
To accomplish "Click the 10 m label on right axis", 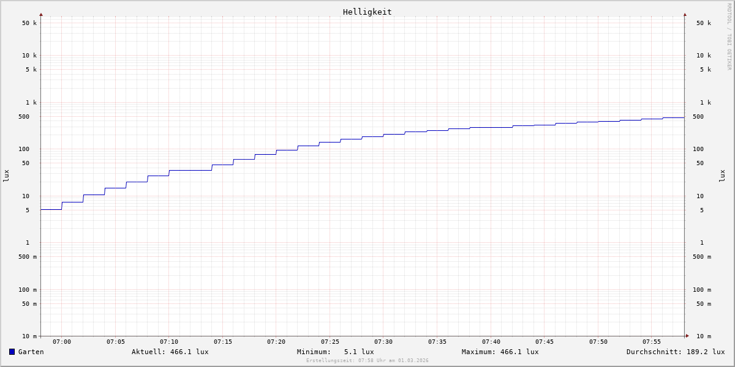I will click(703, 336).
